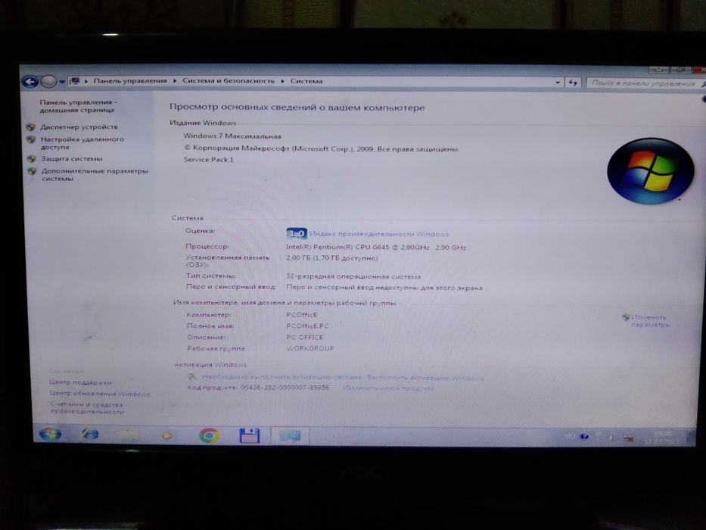Click the blue help tray icon
This screenshot has height=530, width=706.
click(584, 437)
